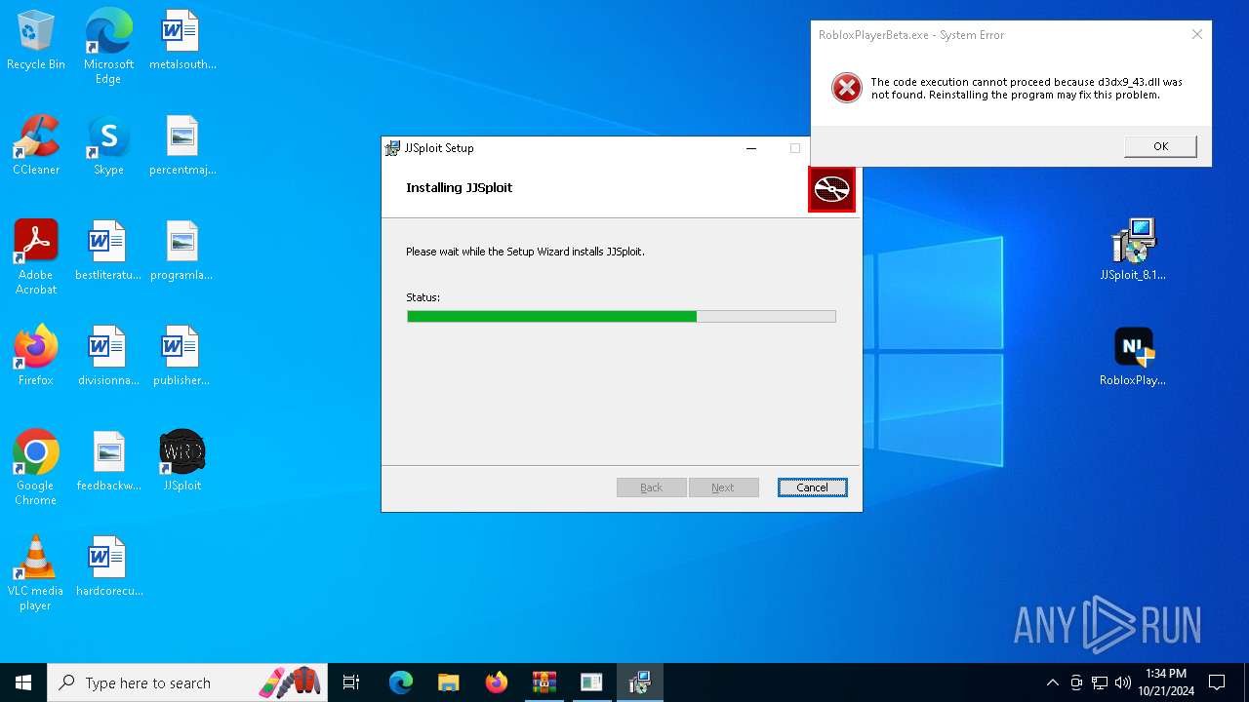Click "Installing JJSploit" heading text
This screenshot has height=702, width=1249.
(x=459, y=187)
